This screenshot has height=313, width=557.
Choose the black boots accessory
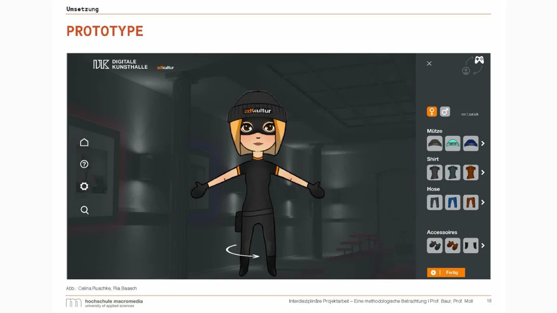coord(471,246)
